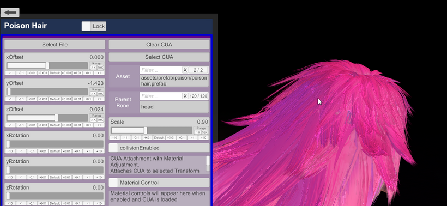Viewport: 447px width, 206px height.
Task: Click the yOffset slider
Action: click(47, 92)
